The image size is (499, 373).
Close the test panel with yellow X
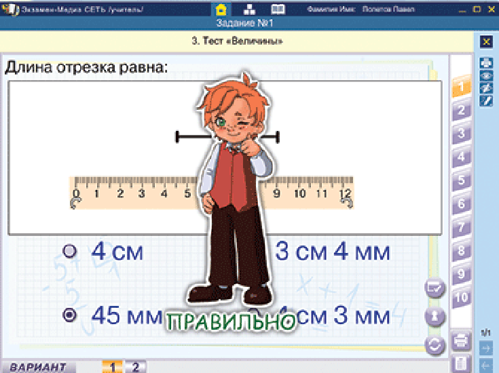[485, 41]
